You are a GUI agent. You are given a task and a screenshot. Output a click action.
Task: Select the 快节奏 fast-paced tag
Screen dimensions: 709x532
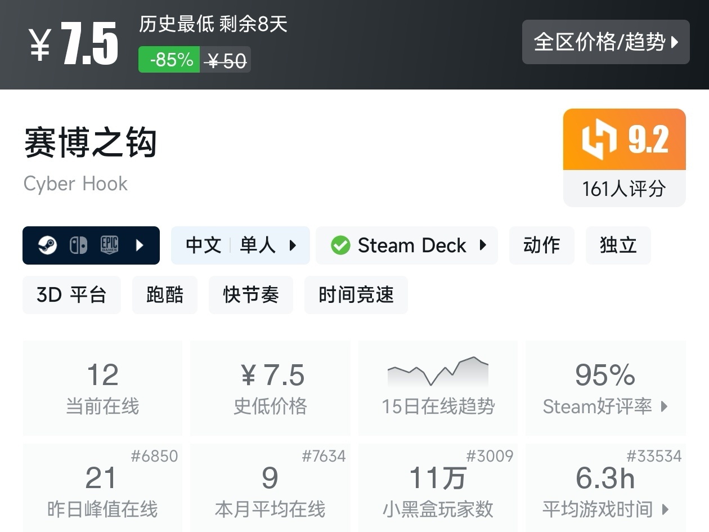coord(250,295)
